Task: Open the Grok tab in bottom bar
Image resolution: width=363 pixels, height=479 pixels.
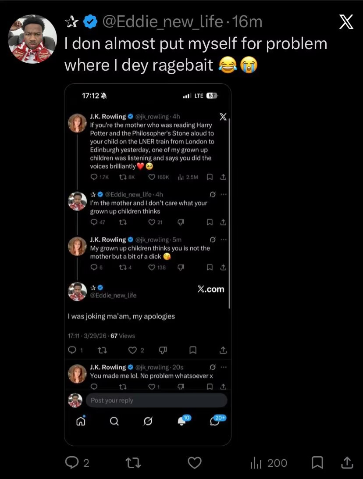Action: coord(148,421)
